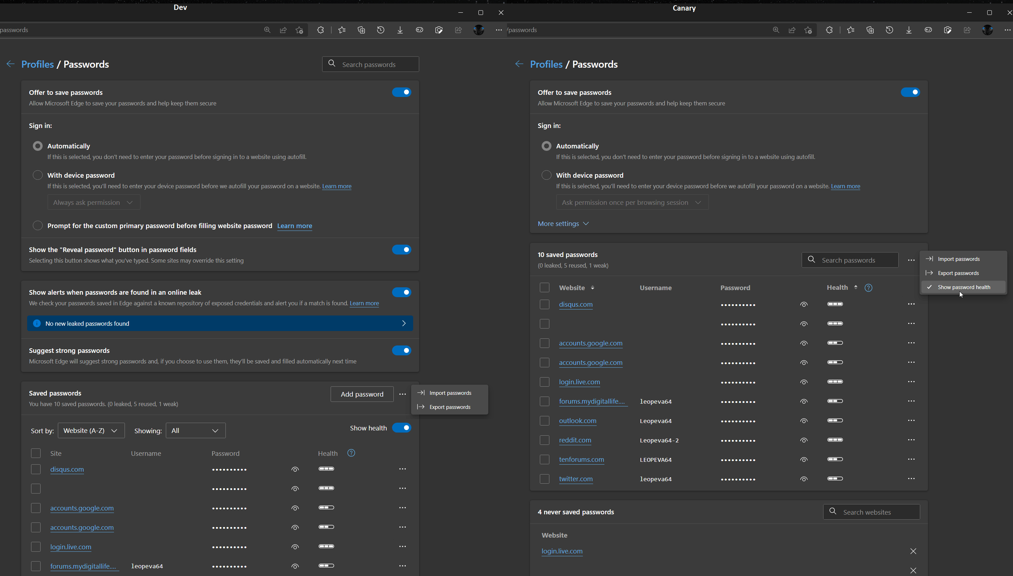Go back using arrow beside Profiles in Dev
The image size is (1013, 576).
pyautogui.click(x=11, y=64)
